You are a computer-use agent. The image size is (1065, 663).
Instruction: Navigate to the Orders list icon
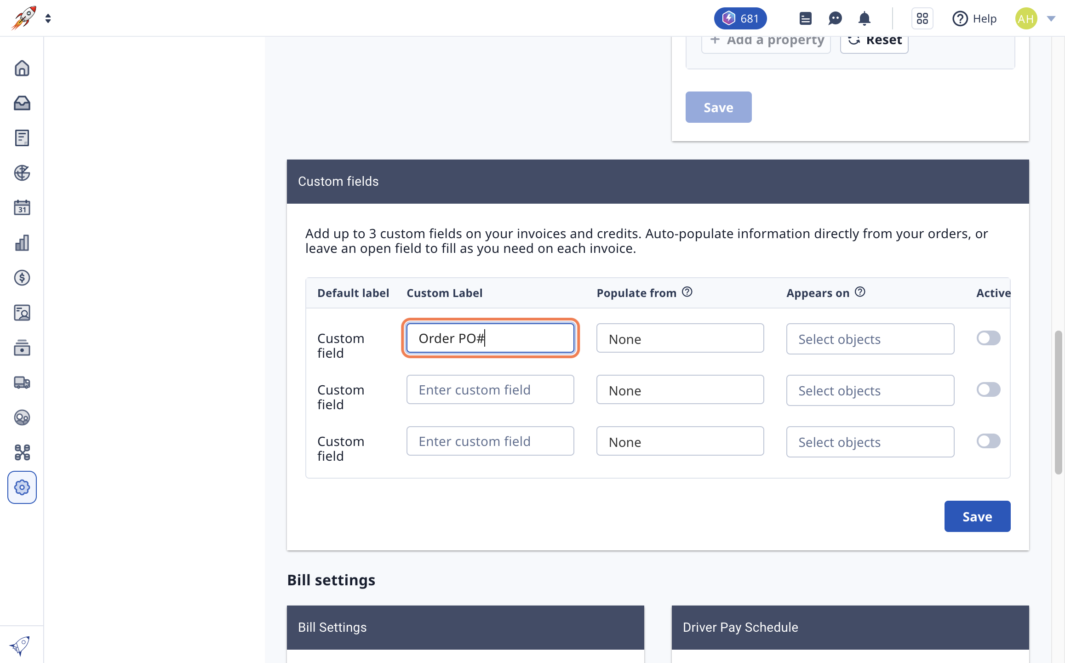tap(22, 137)
